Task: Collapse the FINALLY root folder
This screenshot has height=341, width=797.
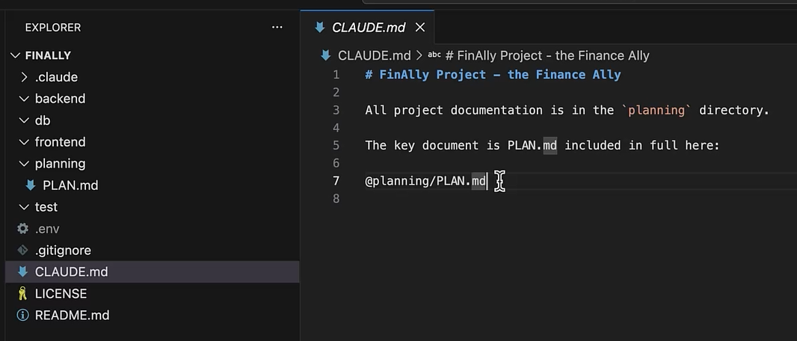Action: point(15,55)
